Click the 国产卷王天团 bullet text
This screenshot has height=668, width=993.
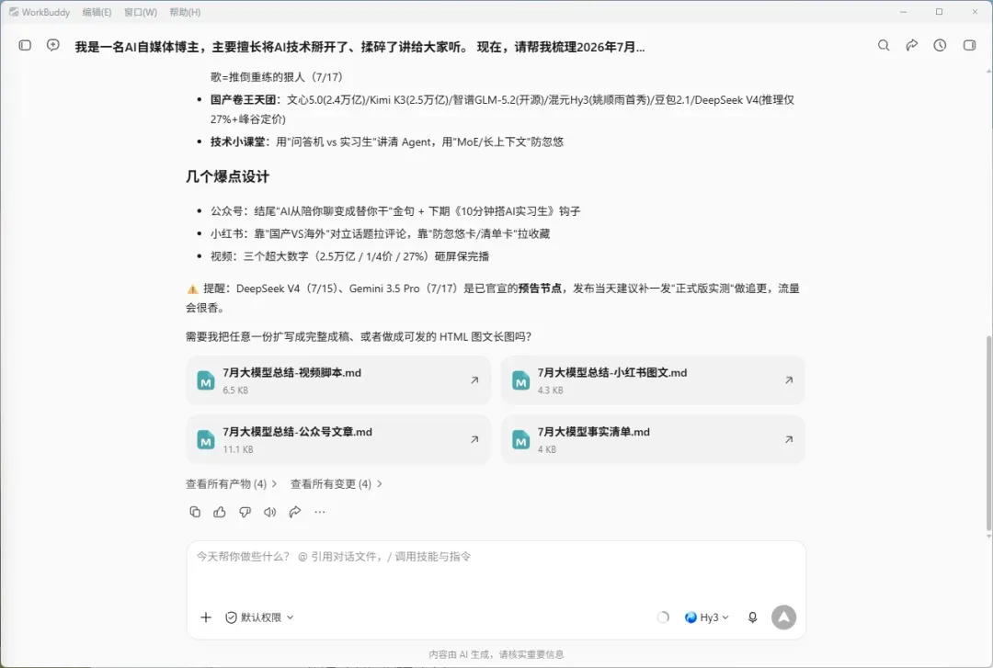(502, 109)
